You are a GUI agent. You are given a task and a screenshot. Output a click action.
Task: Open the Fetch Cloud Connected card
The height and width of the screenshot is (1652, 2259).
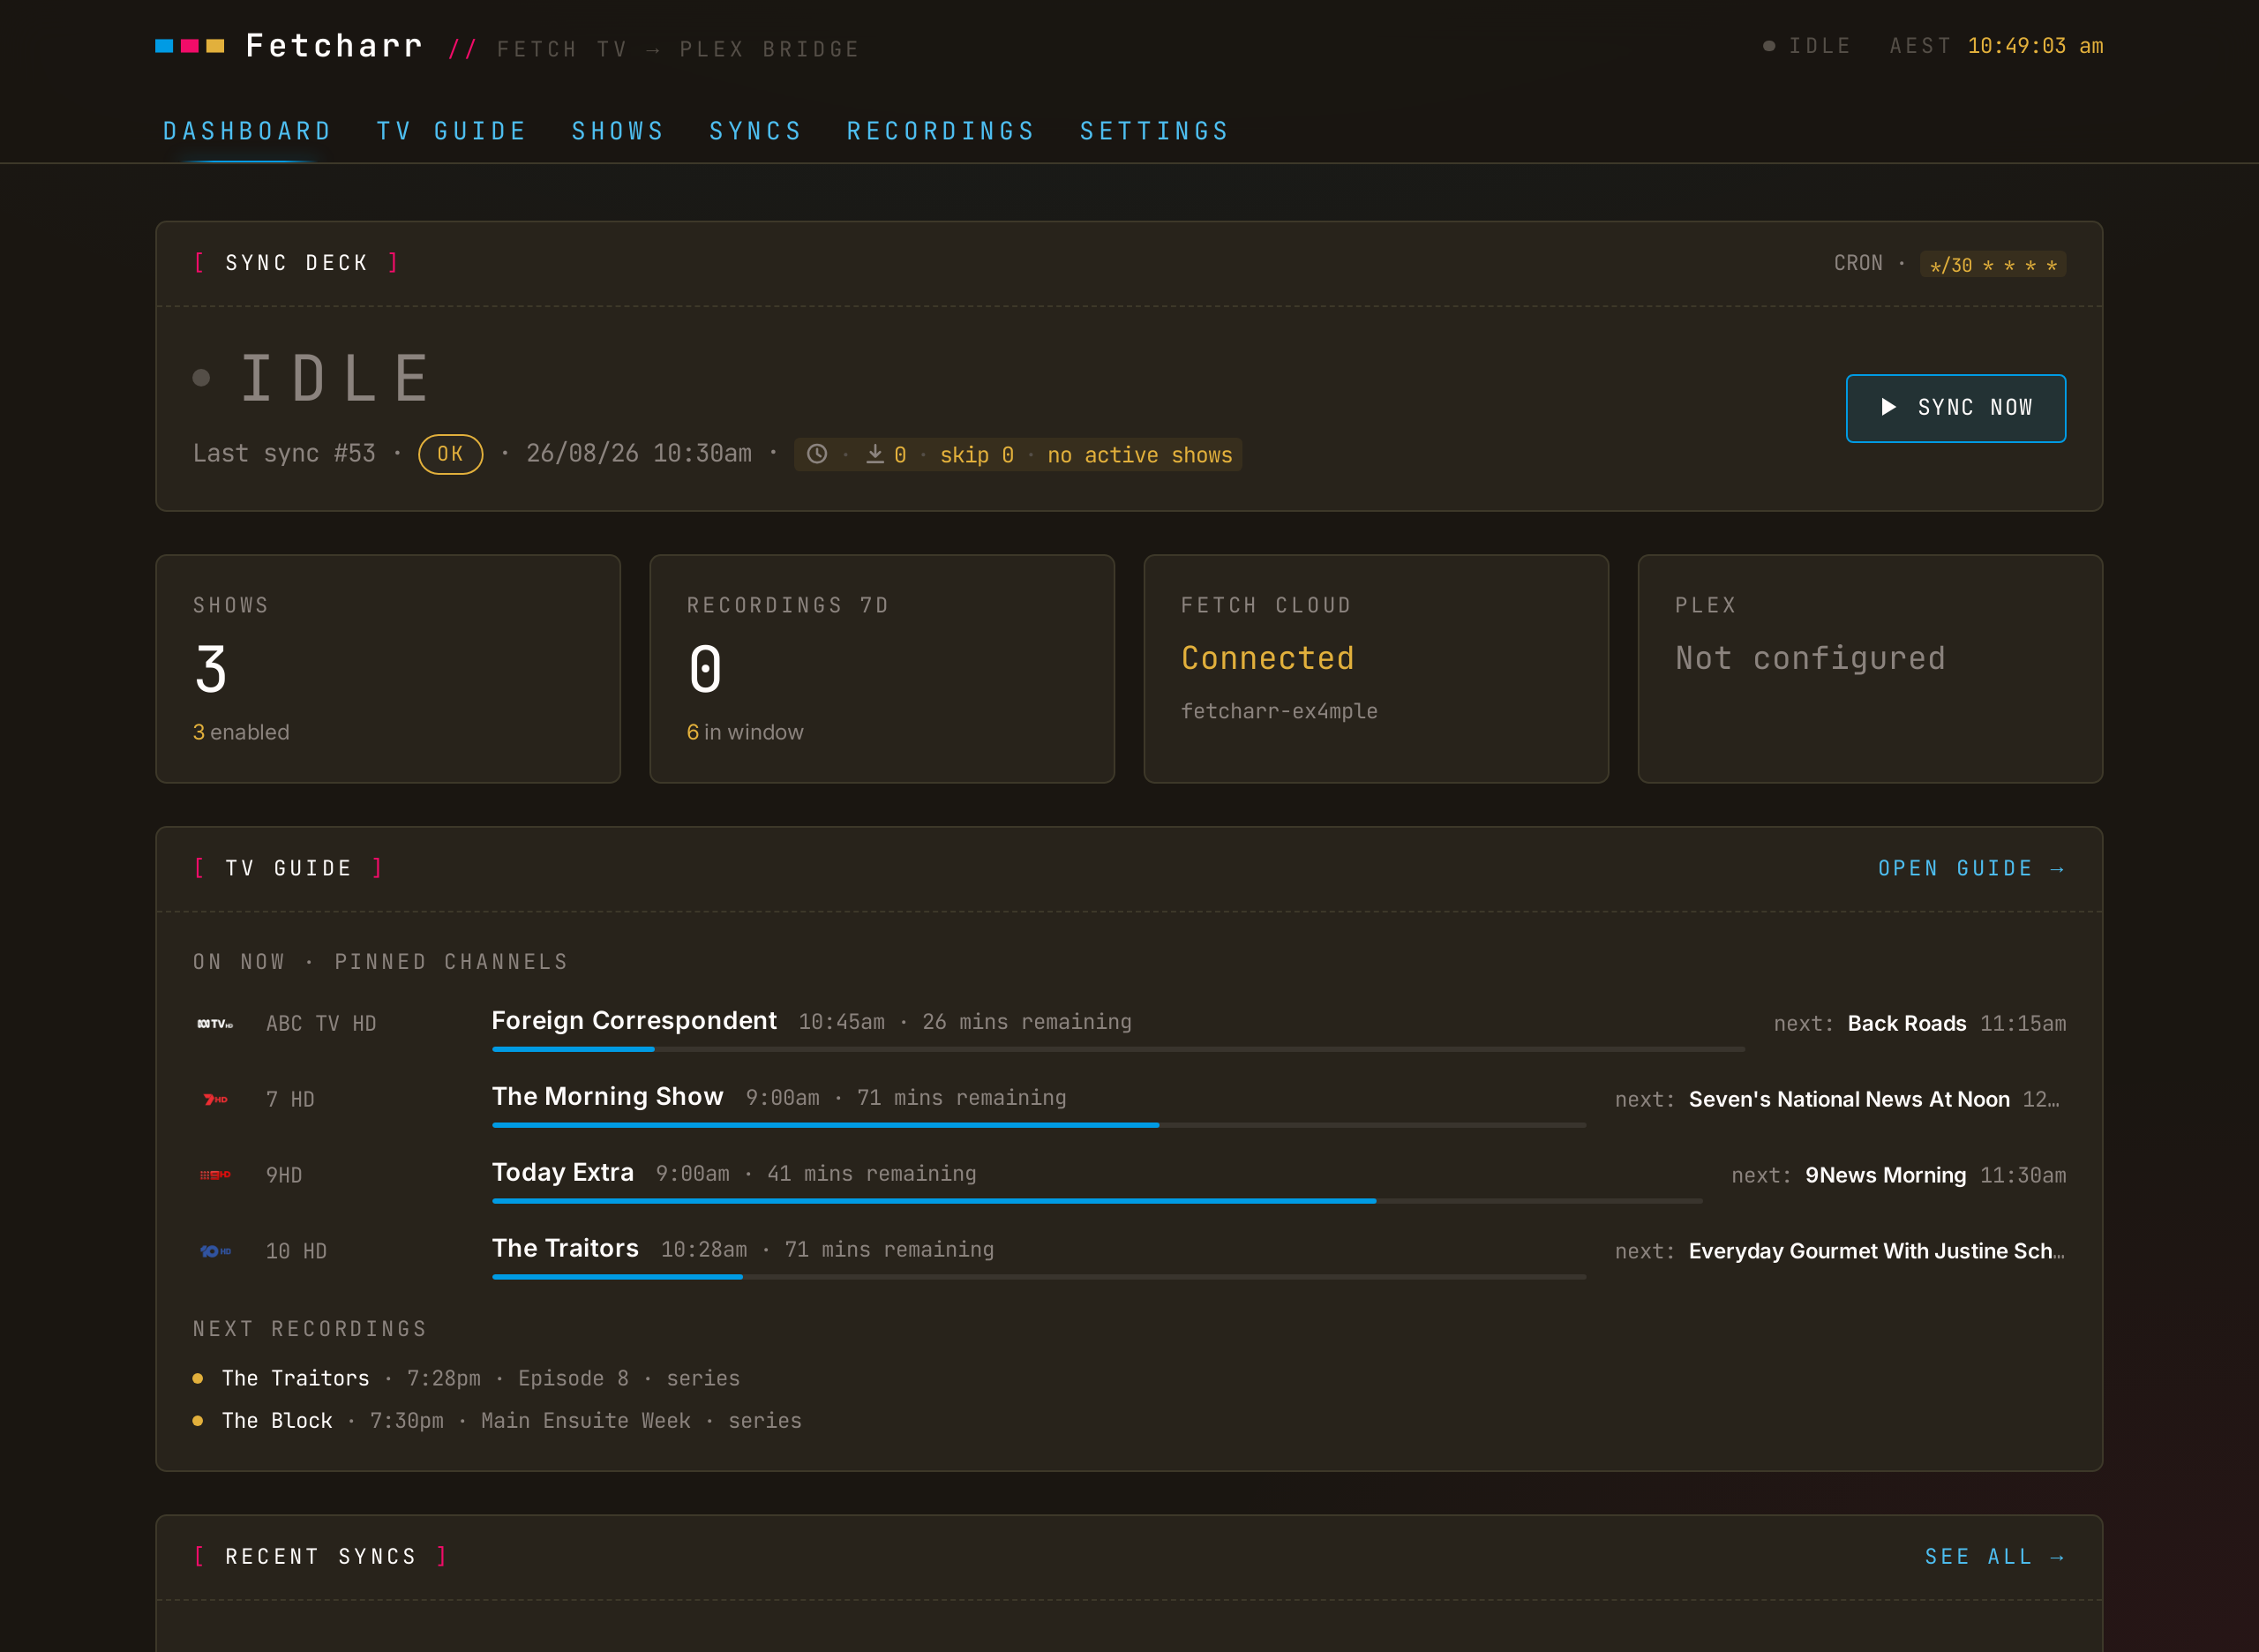pos(1376,669)
